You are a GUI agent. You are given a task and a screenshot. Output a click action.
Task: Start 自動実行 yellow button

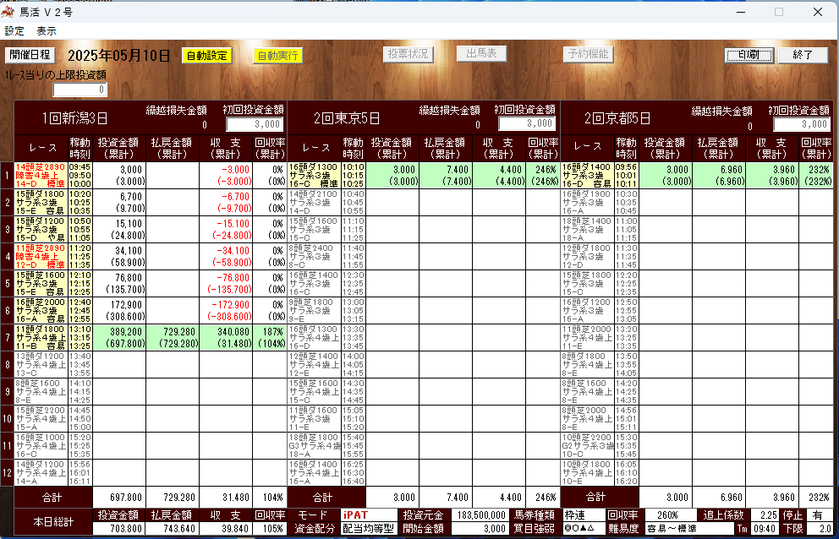click(277, 56)
